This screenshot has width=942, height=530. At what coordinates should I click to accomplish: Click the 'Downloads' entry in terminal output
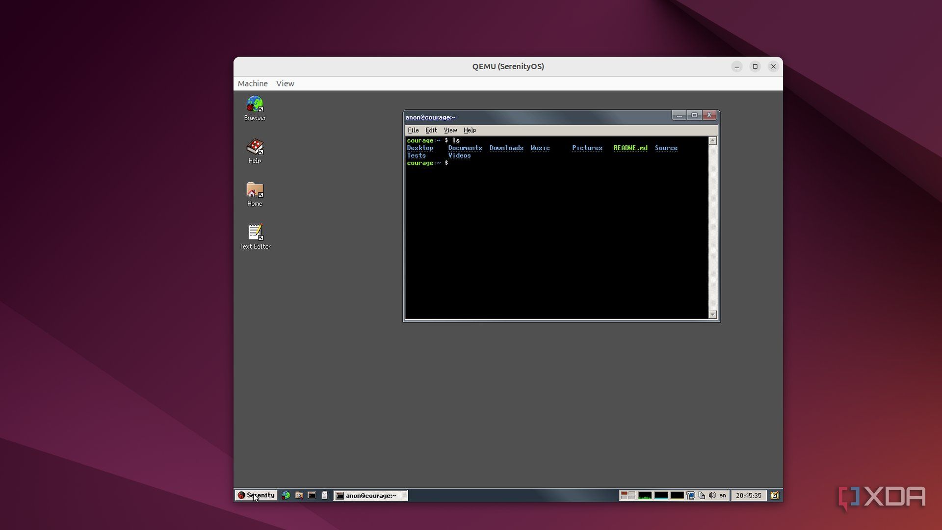(506, 148)
